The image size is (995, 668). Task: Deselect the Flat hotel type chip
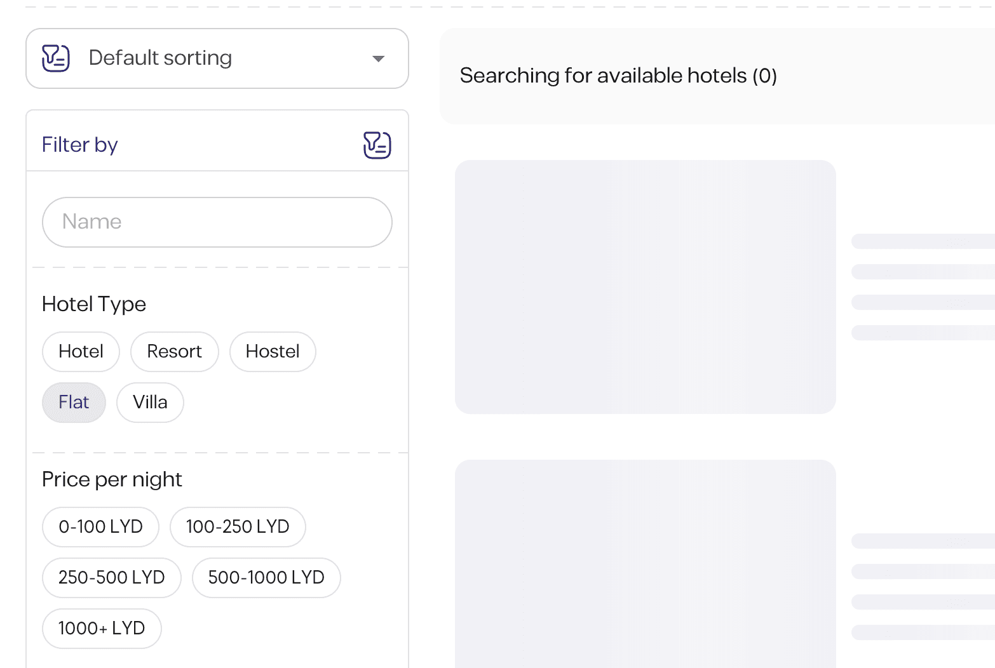tap(74, 403)
